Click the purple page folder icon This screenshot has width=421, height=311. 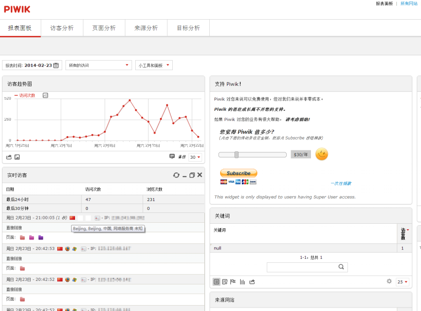[41, 238]
